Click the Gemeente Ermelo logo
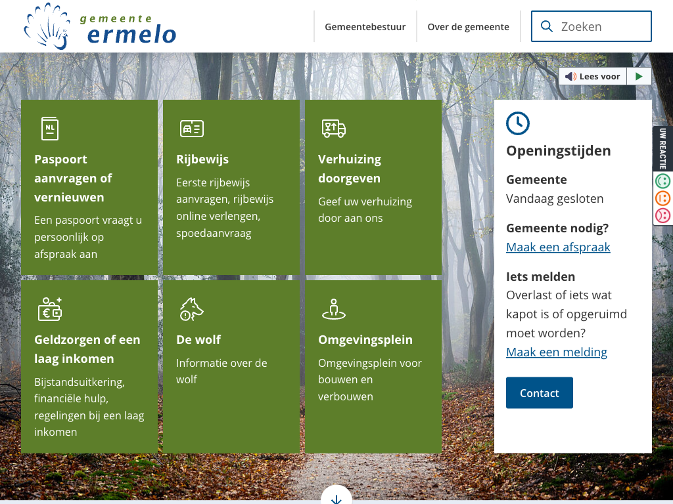The height and width of the screenshot is (504, 673). click(100, 26)
